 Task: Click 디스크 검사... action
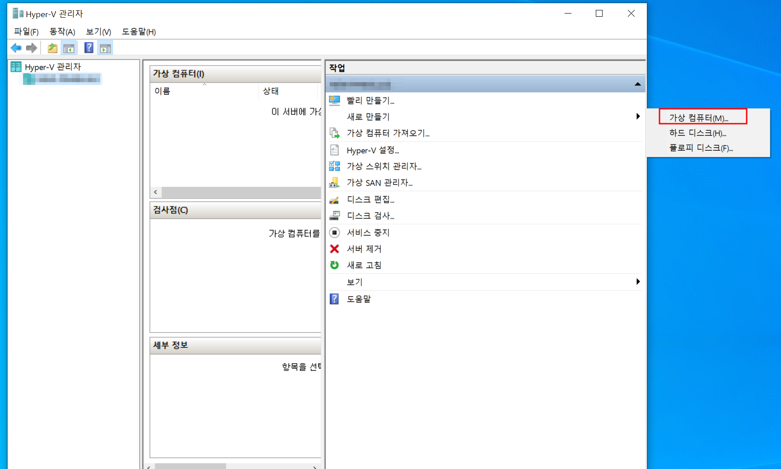click(x=370, y=216)
